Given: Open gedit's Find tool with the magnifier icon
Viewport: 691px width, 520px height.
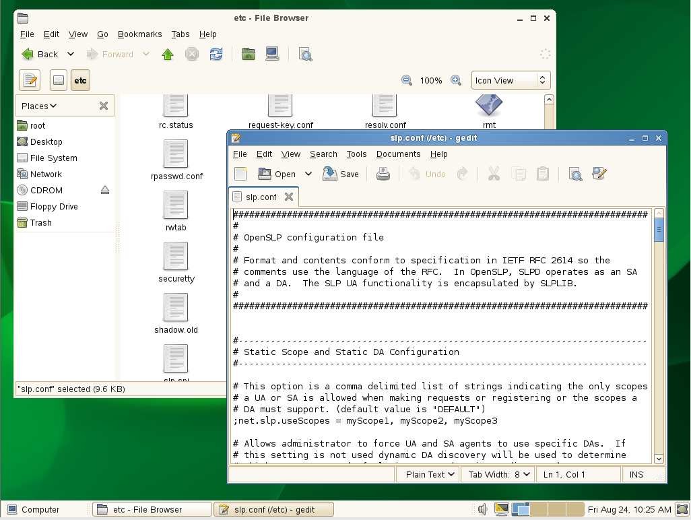Looking at the screenshot, I should pyautogui.click(x=575, y=174).
